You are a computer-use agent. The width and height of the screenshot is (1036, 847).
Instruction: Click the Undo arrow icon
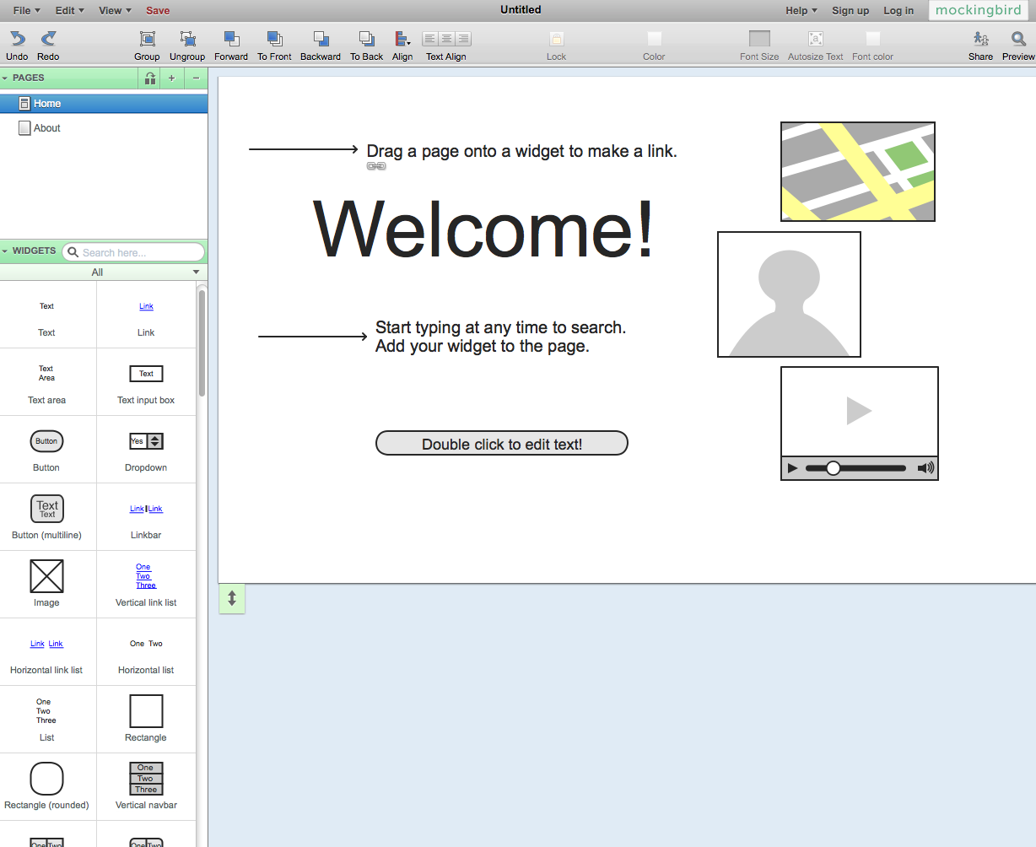[17, 39]
